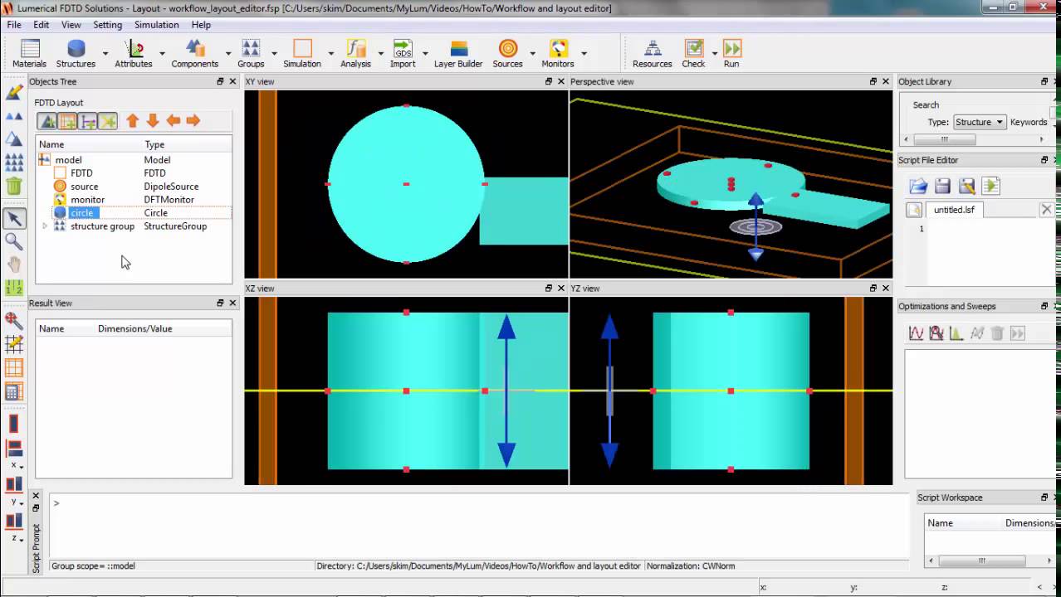This screenshot has height=597, width=1061.
Task: Click the Sources toolbar icon
Action: click(507, 53)
